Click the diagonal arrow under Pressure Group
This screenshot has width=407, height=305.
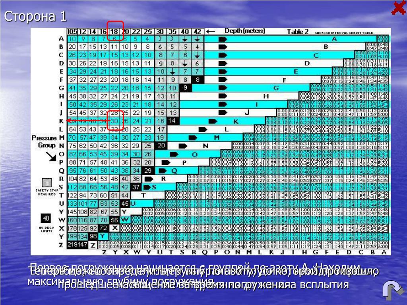(50, 156)
